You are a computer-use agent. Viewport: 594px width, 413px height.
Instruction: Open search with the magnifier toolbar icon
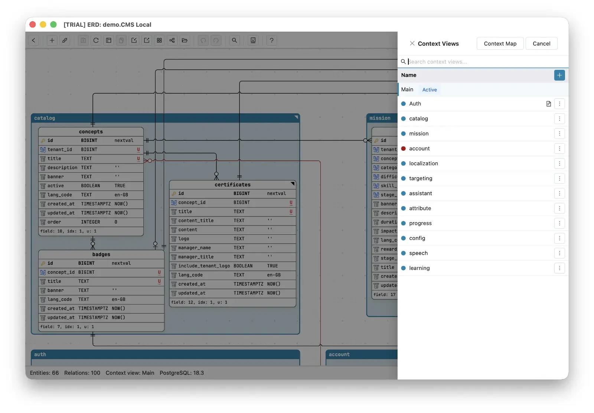pyautogui.click(x=235, y=40)
